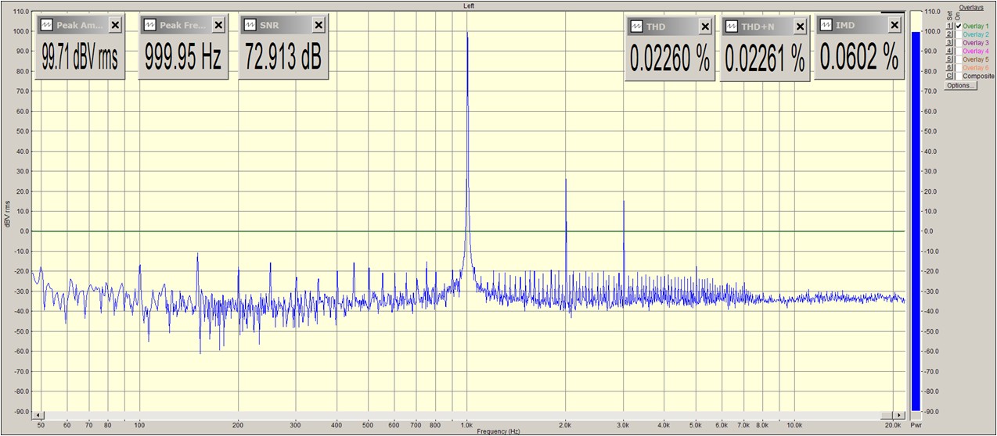Screen dimensions: 997x436
Task: Click the 999.95 Hz frequency value
Action: click(183, 57)
